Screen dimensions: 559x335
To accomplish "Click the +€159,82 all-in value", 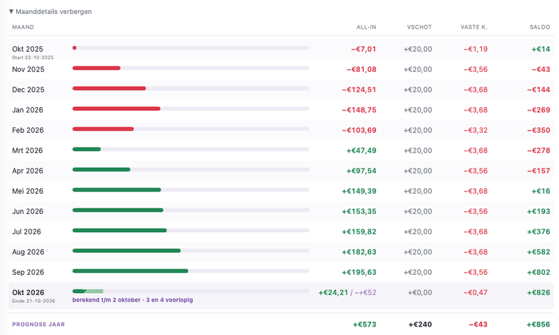I will tap(359, 232).
